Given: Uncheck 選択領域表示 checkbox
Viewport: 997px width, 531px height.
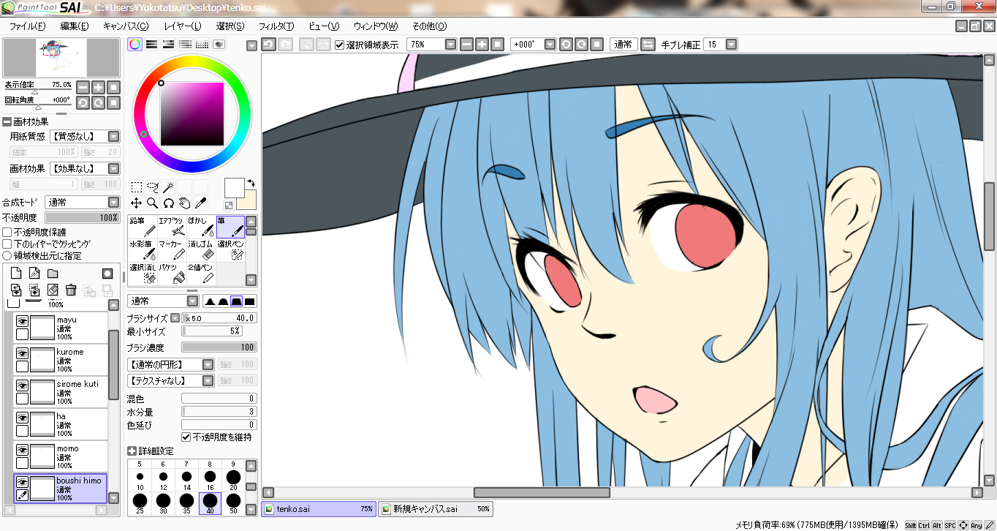Looking at the screenshot, I should (x=339, y=45).
